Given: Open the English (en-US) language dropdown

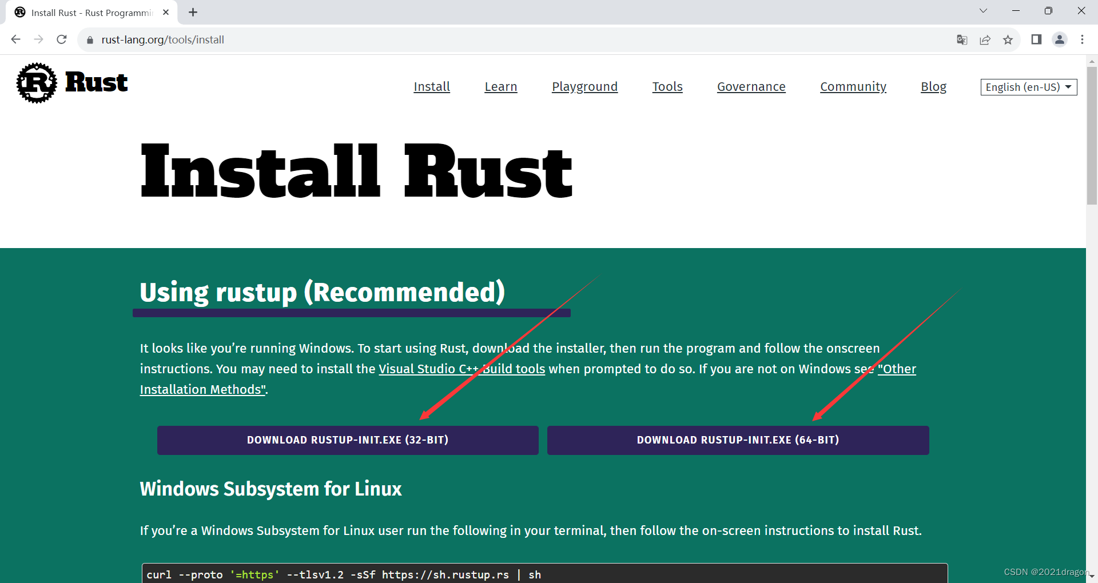Looking at the screenshot, I should point(1029,87).
